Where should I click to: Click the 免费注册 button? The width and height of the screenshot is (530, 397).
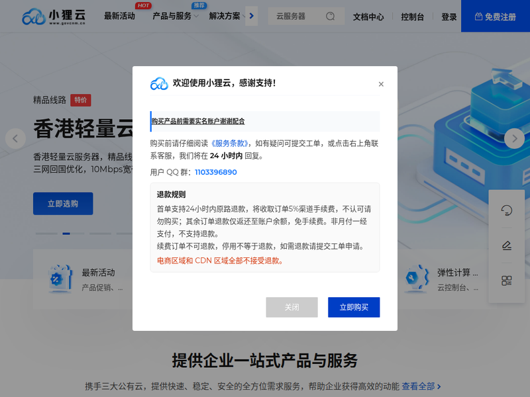pos(496,16)
